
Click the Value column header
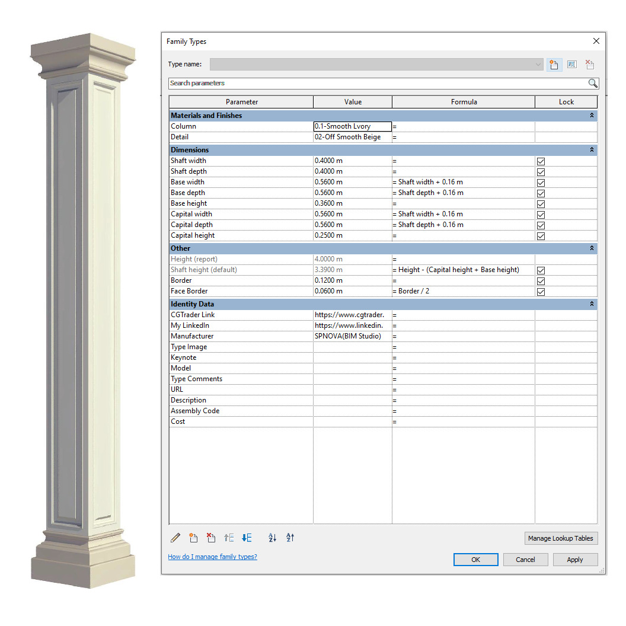click(x=353, y=102)
